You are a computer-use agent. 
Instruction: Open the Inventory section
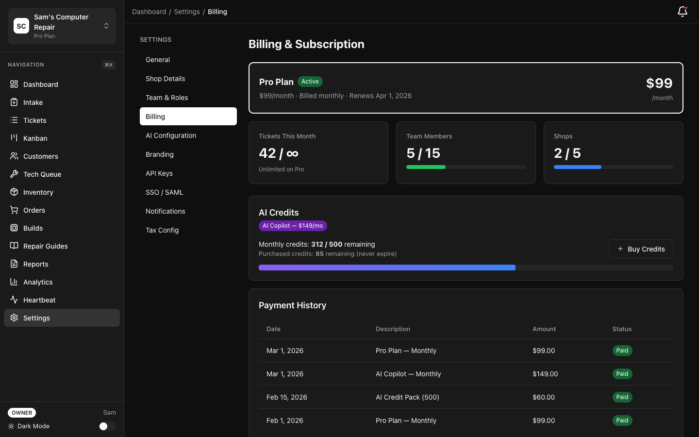pos(38,192)
